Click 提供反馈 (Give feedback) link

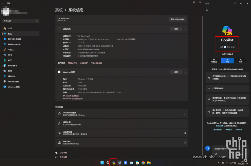(63, 157)
